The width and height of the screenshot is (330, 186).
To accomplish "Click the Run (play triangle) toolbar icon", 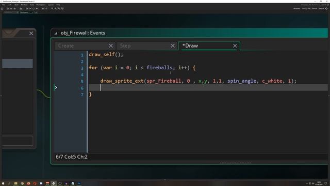I will point(30,9).
